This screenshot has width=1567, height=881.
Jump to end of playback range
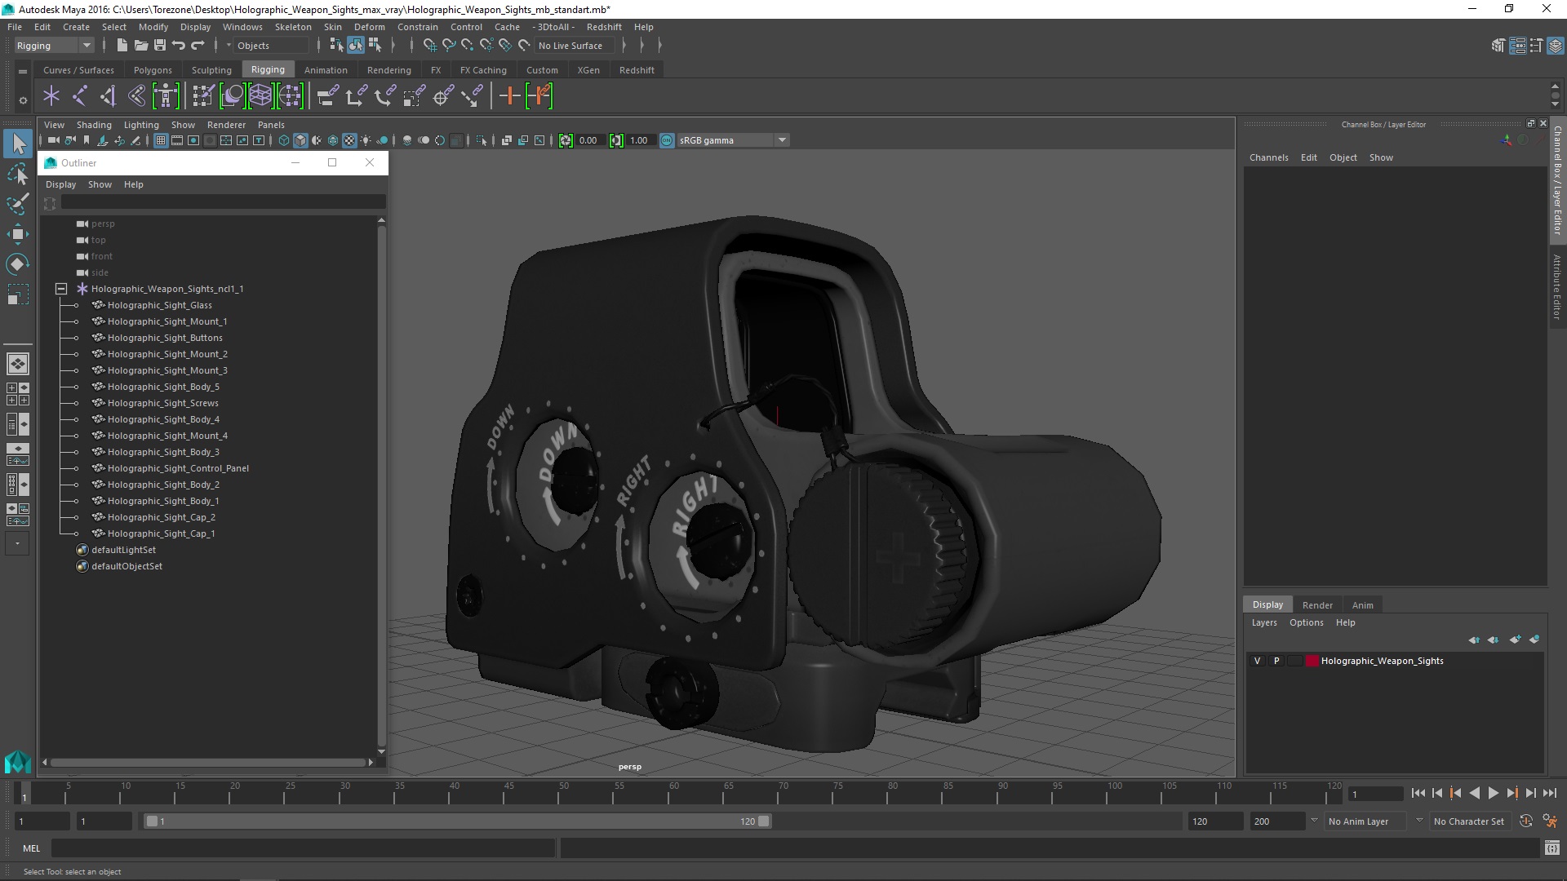click(x=1550, y=793)
